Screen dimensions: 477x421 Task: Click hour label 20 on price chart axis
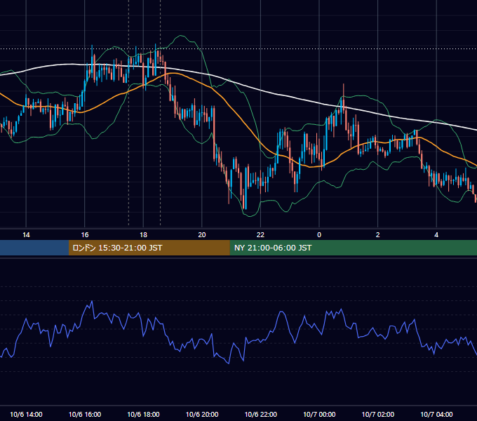click(x=202, y=235)
